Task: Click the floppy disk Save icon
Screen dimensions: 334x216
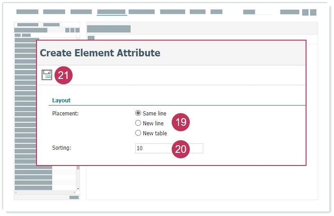Action: [x=47, y=75]
